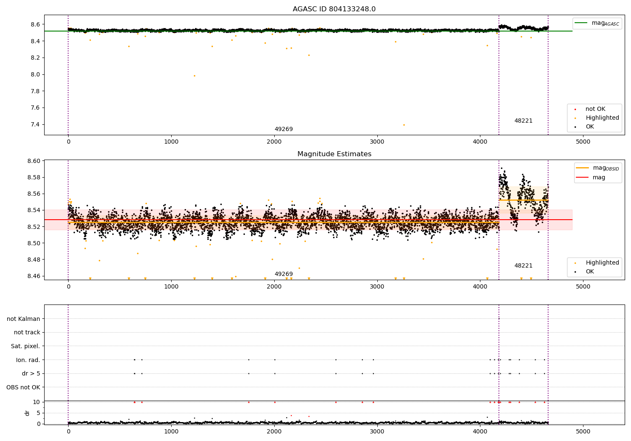Click the 48221 label in the top plot
This screenshot has height=441, width=631.
(x=523, y=121)
